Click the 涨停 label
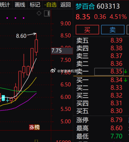 coord(82,120)
